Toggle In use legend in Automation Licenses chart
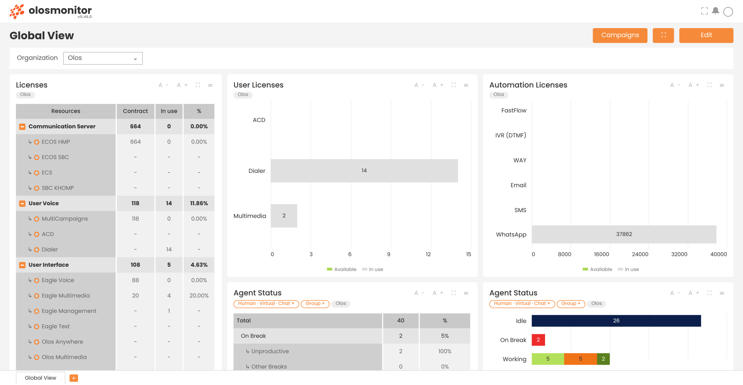The height and width of the screenshot is (385, 743). click(x=628, y=269)
